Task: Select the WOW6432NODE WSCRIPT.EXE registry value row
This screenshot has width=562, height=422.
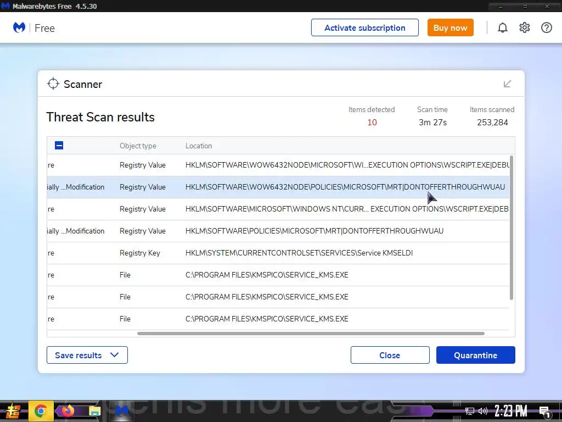Action: pos(278,165)
